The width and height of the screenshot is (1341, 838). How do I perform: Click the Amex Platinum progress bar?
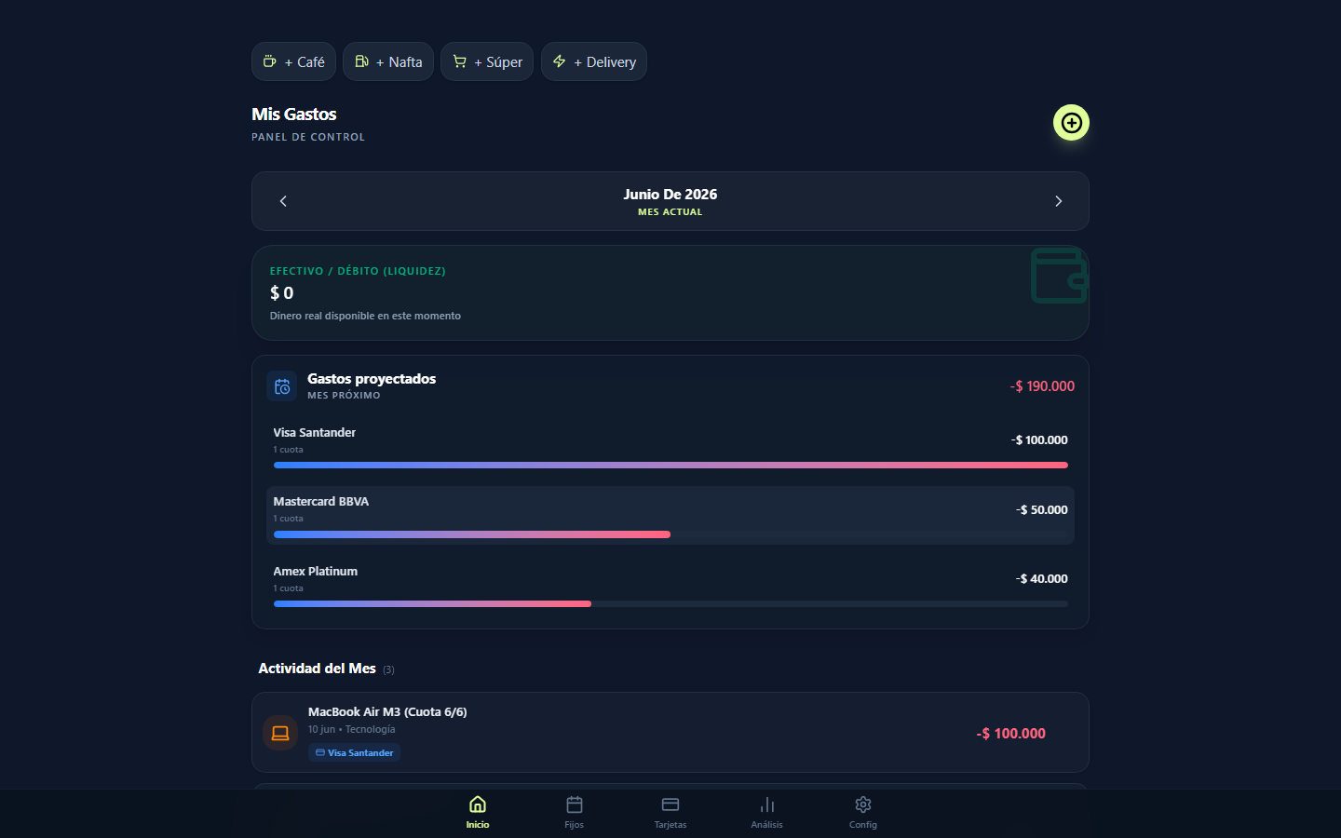tap(670, 603)
